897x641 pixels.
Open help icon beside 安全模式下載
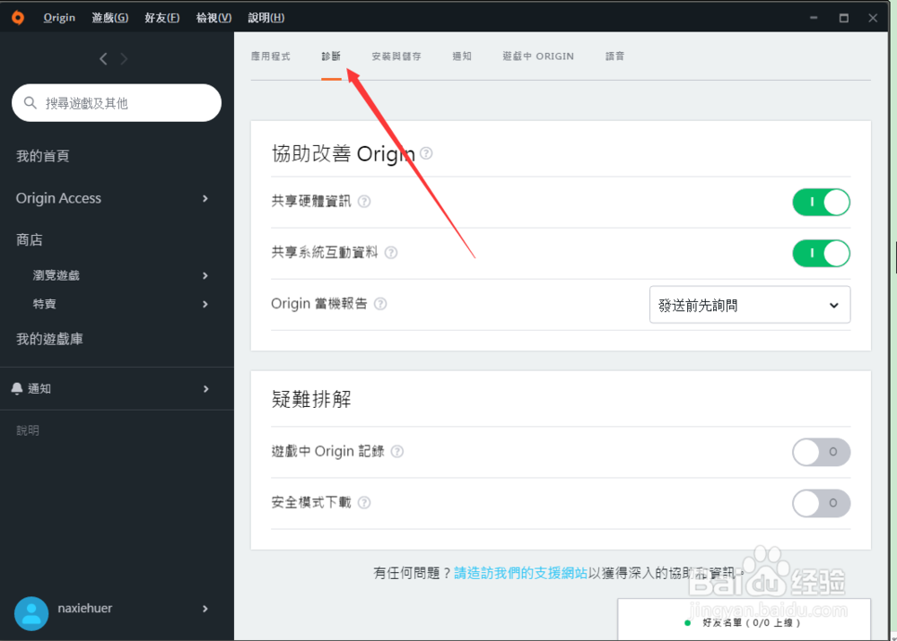(364, 503)
